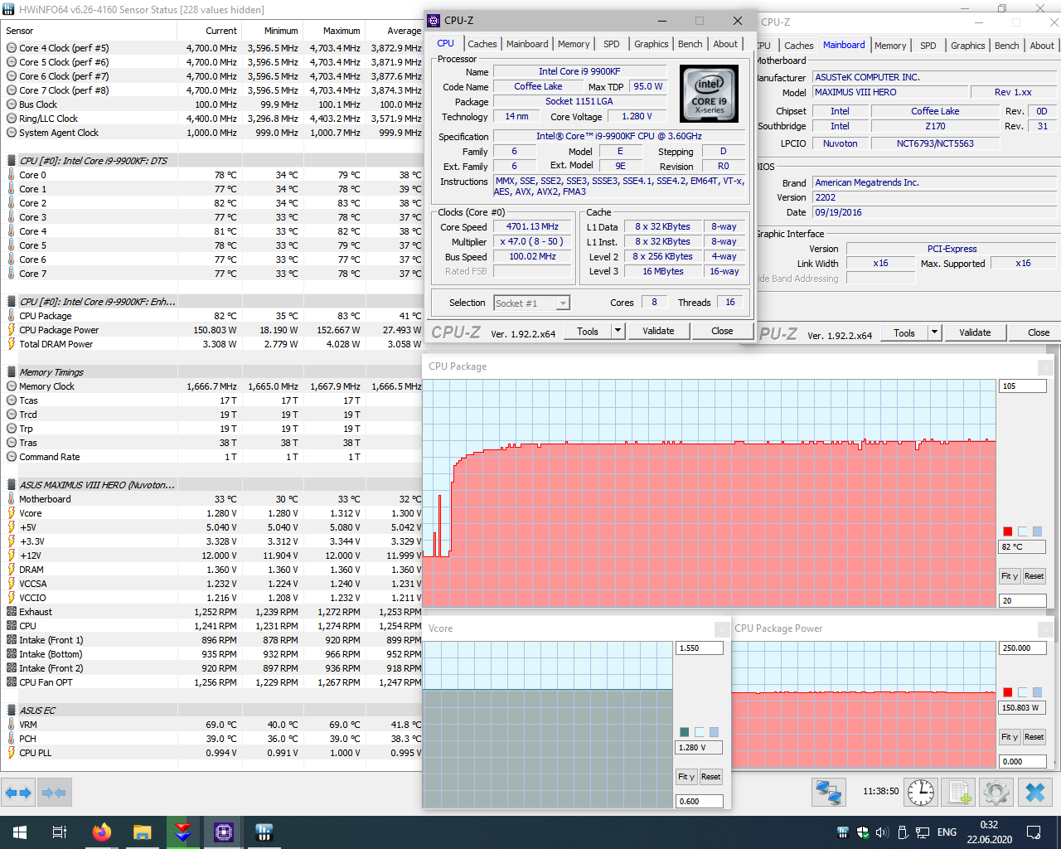Click the blue X icon in the HWiNFO toolbar
This screenshot has height=849, width=1061.
pyautogui.click(x=1035, y=793)
